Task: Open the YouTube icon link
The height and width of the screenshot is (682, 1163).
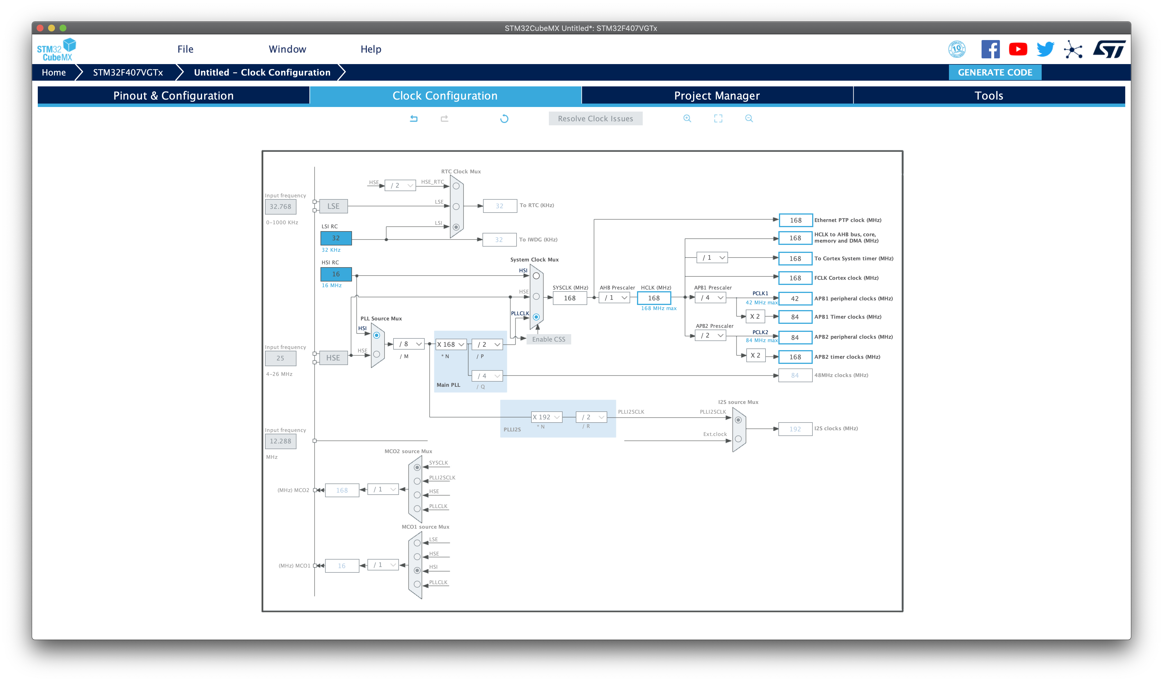Action: 1018,49
